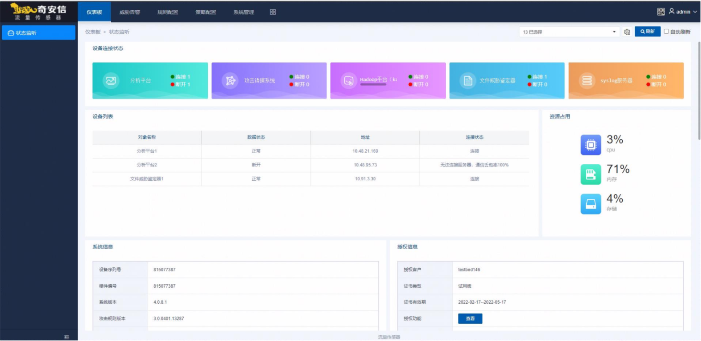Select 状态监听 in the left sidebar
The height and width of the screenshot is (341, 701).
pyautogui.click(x=39, y=33)
